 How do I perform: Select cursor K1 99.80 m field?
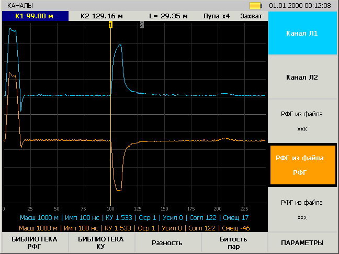pos(35,16)
